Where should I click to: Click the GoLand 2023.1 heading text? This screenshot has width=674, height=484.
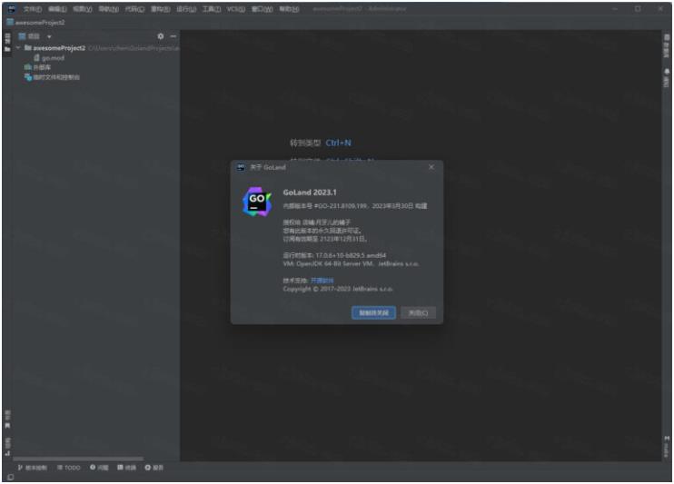click(x=310, y=193)
